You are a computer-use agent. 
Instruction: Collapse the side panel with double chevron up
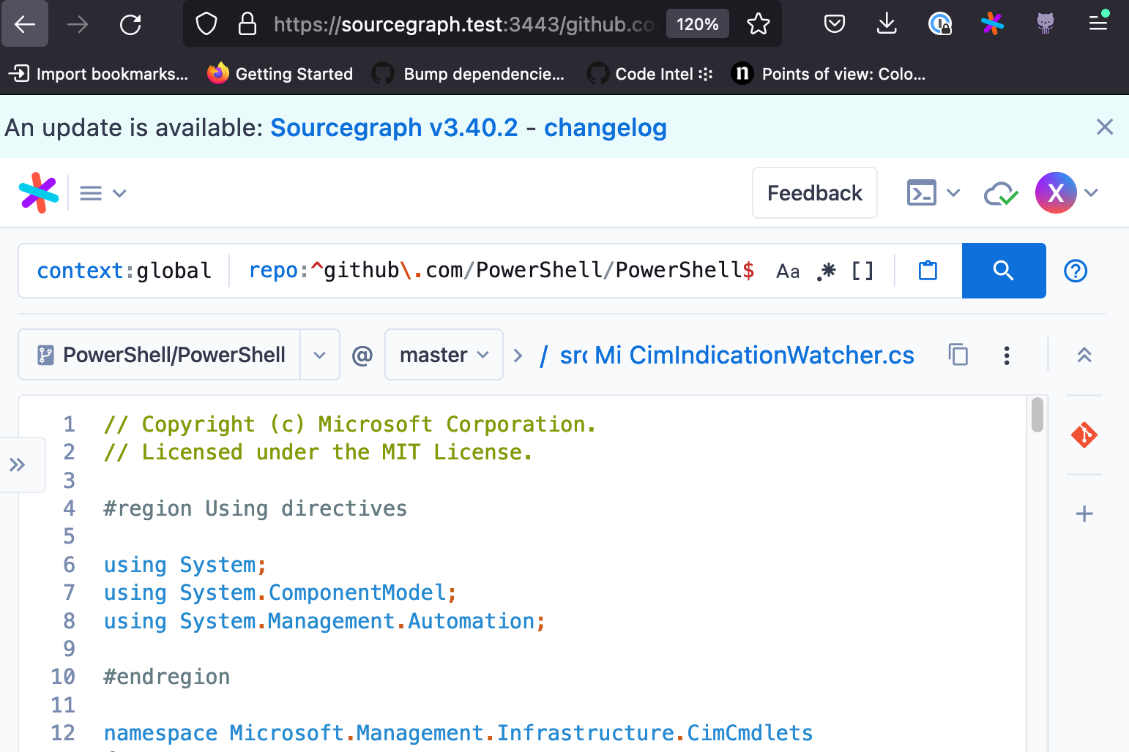tap(1084, 355)
